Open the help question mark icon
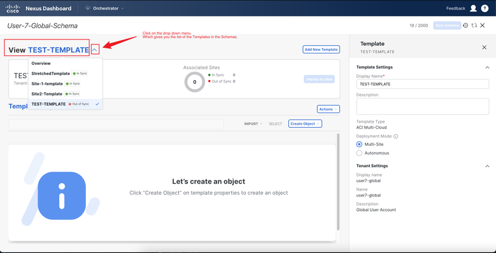496x253 pixels. (x=485, y=8)
